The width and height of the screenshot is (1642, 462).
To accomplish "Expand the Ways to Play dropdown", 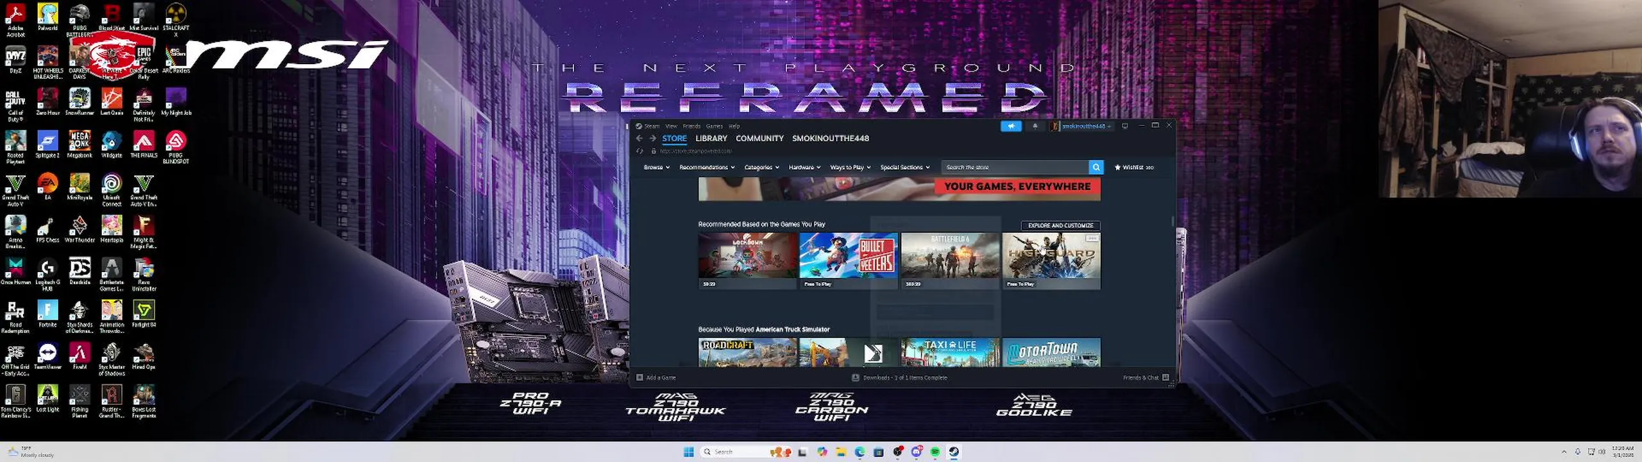I will tap(851, 167).
